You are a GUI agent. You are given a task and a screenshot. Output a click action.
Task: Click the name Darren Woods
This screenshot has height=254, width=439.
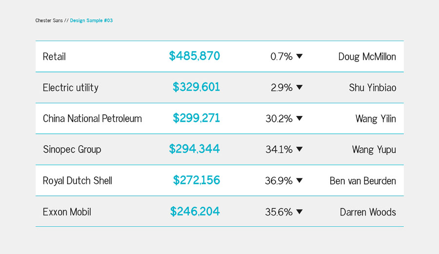click(x=368, y=212)
